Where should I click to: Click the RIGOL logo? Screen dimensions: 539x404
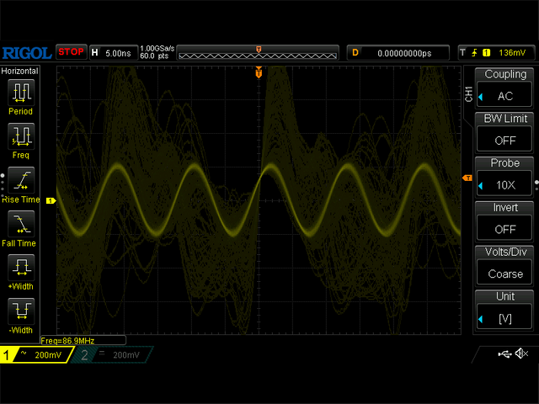pyautogui.click(x=27, y=53)
